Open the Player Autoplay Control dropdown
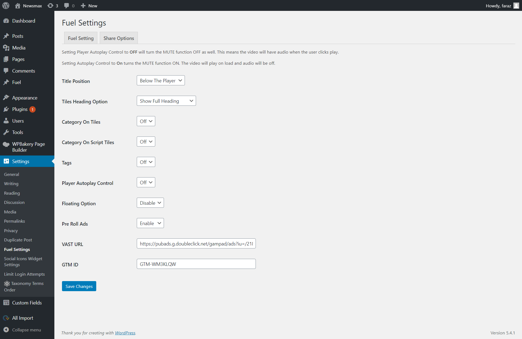 pyautogui.click(x=146, y=183)
